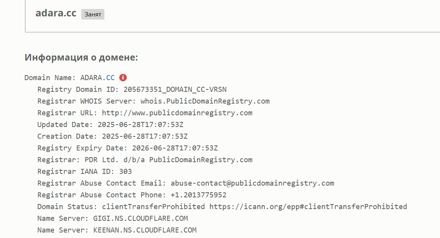Click the http://www.publicdomainregistry.com registrar URL

point(177,113)
